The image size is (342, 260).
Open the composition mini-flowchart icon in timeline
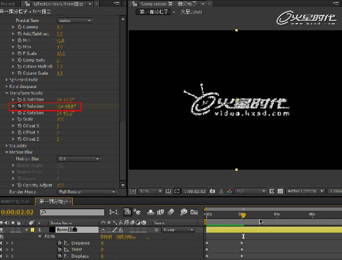point(114,212)
